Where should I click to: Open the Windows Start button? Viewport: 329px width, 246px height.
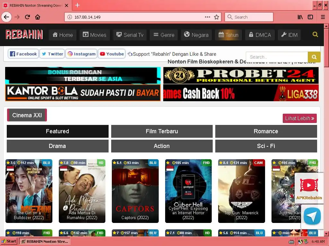pos(9,242)
